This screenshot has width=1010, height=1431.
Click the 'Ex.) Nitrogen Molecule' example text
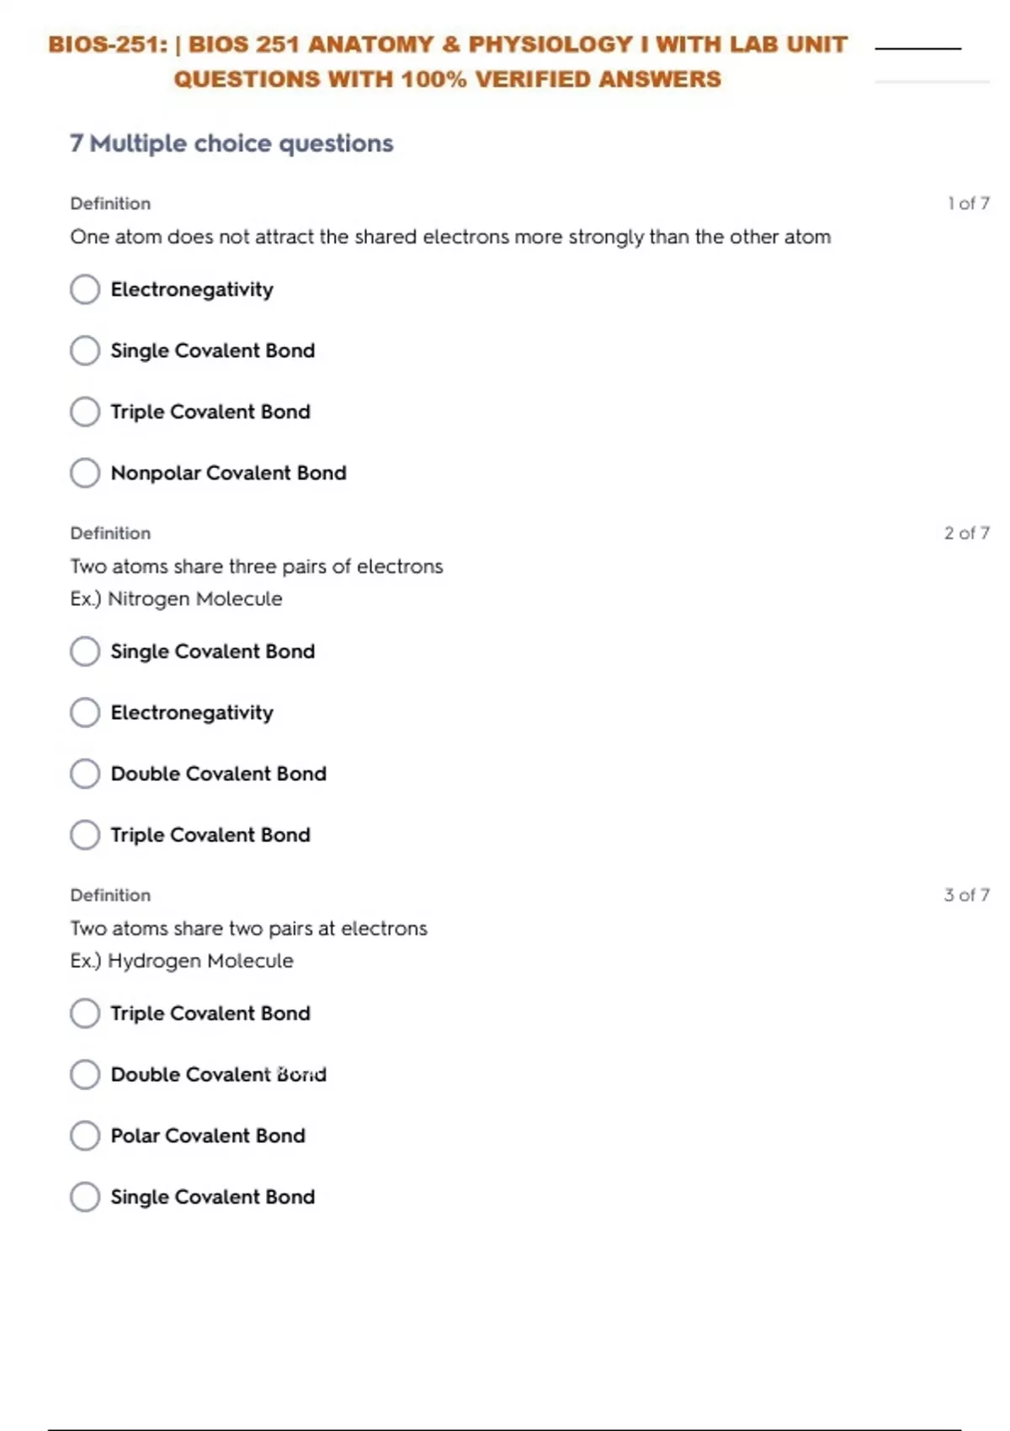tap(176, 599)
